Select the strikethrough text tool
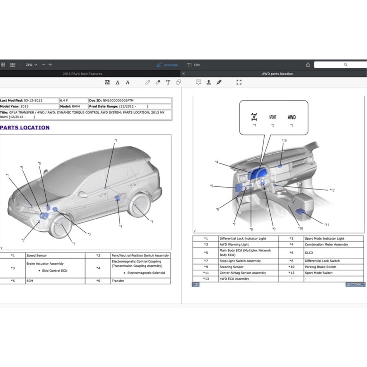This screenshot has width=367, height=367. pyautogui.click(x=128, y=82)
